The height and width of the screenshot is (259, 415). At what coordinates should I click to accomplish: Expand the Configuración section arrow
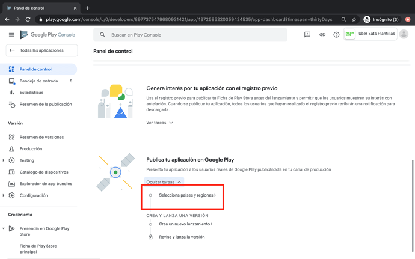click(4, 195)
